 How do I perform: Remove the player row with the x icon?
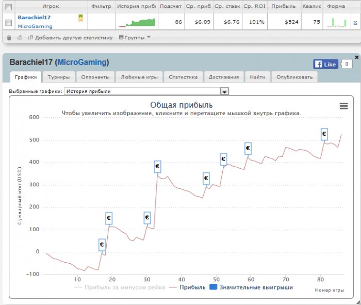tap(355, 23)
